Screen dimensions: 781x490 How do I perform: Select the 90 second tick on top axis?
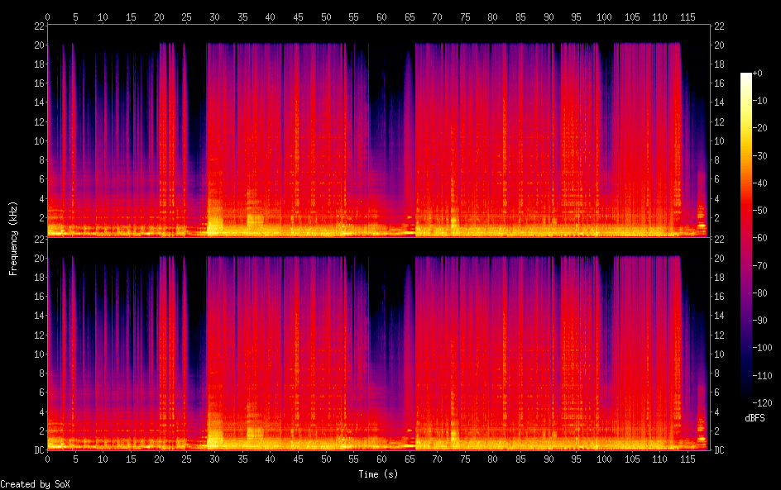tap(548, 17)
